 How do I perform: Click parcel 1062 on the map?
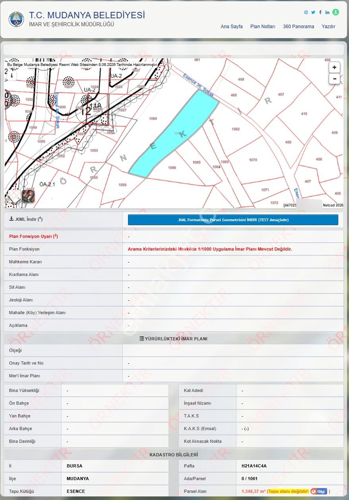tap(235, 129)
